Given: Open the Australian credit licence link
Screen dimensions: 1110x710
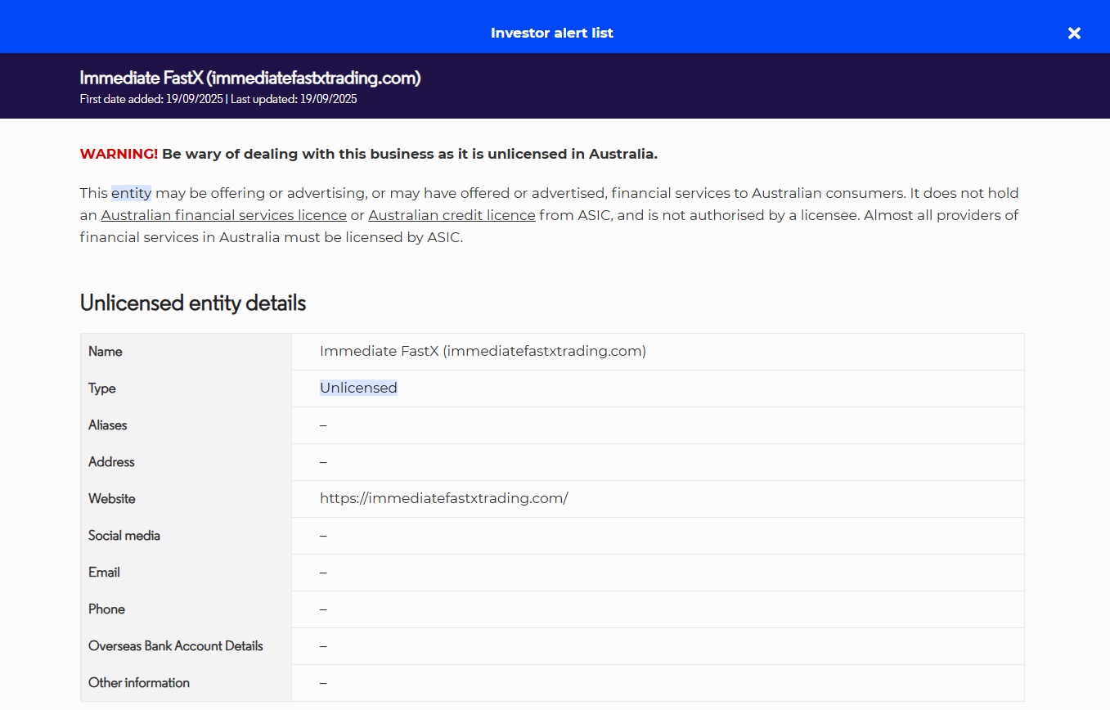Looking at the screenshot, I should [452, 215].
